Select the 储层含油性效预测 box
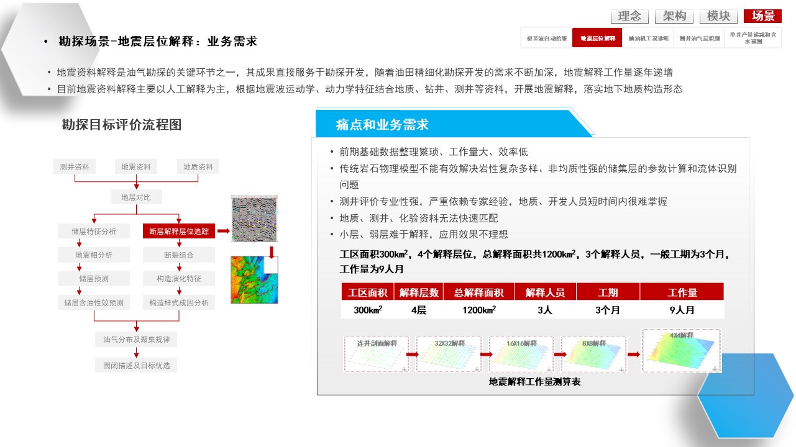Viewport: 796px width, 447px height. pos(94,302)
